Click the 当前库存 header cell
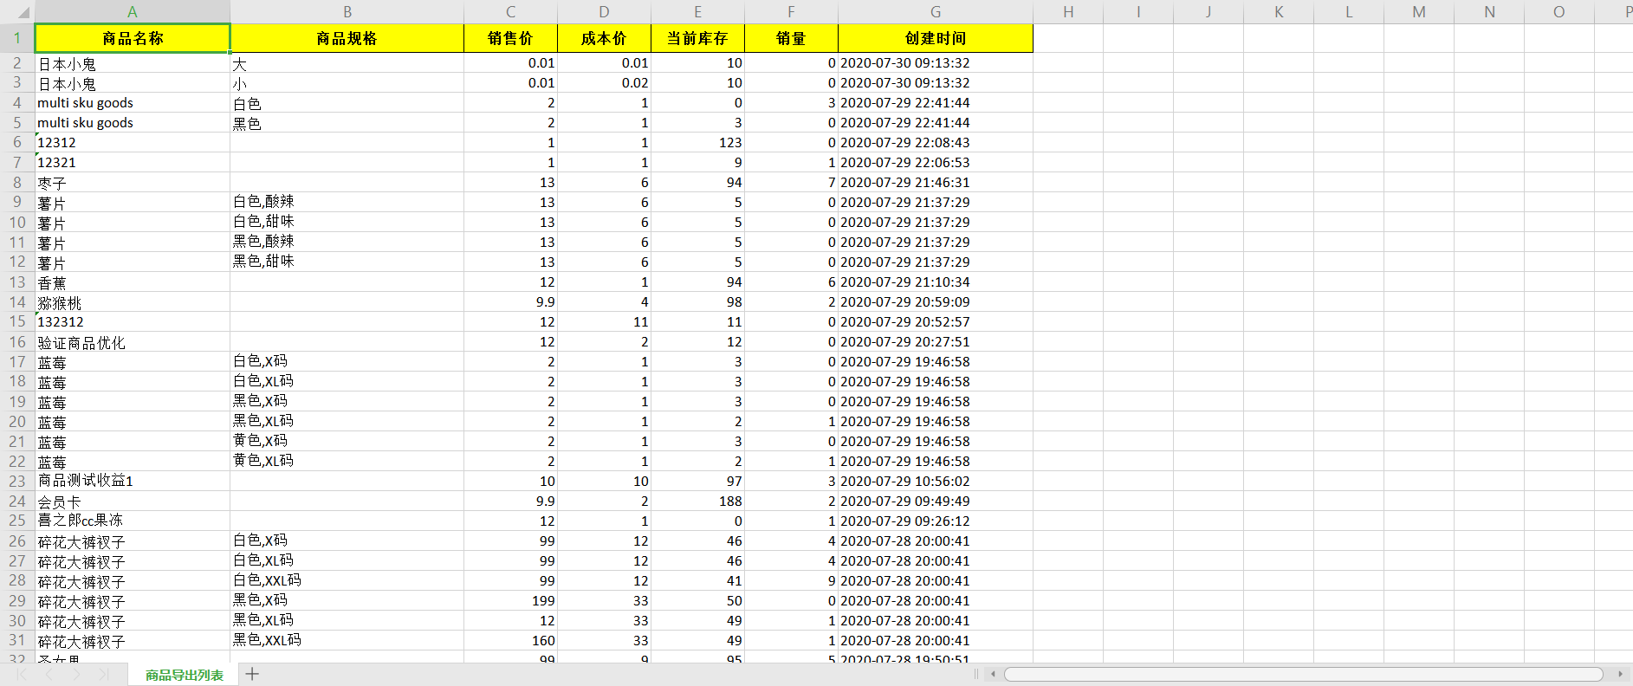1633x686 pixels. [x=697, y=38]
